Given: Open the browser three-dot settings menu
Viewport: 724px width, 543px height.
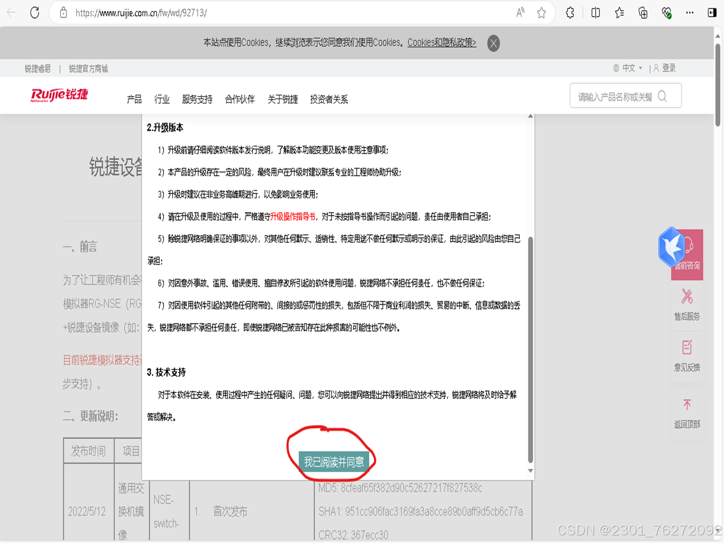Looking at the screenshot, I should pyautogui.click(x=690, y=13).
